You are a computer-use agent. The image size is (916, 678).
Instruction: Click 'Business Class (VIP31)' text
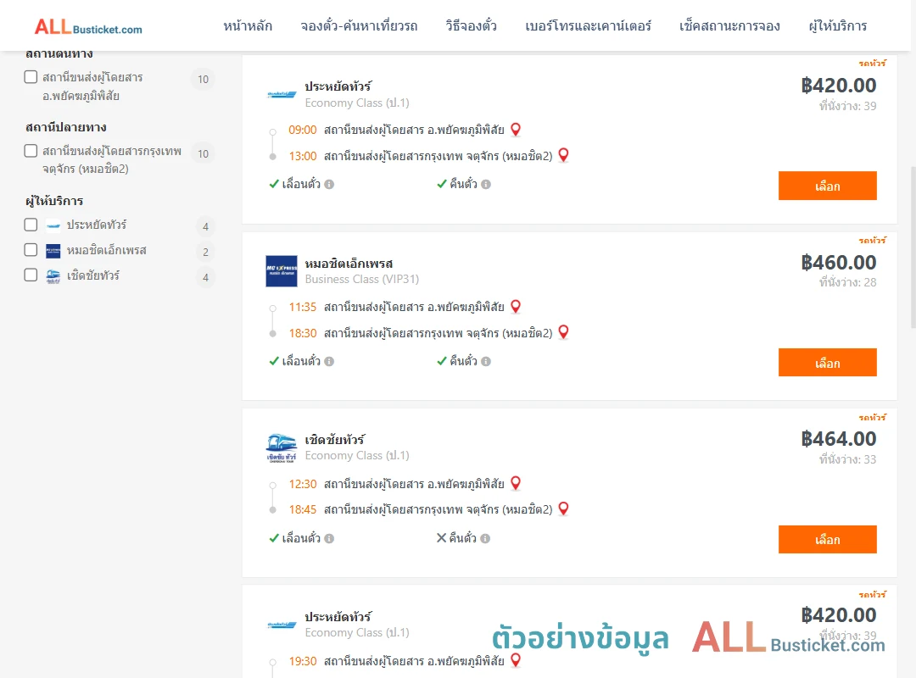(361, 280)
